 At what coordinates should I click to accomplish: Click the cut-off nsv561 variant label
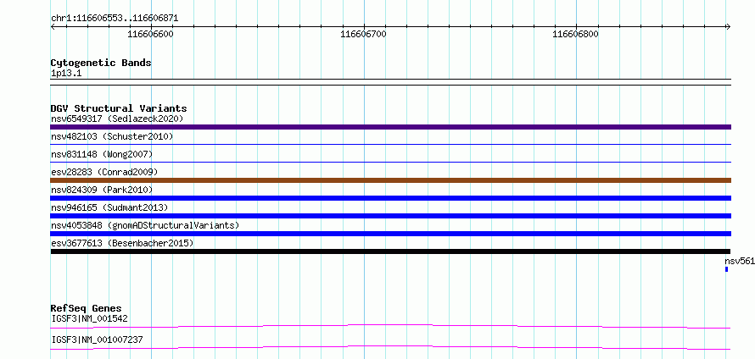tap(740, 261)
